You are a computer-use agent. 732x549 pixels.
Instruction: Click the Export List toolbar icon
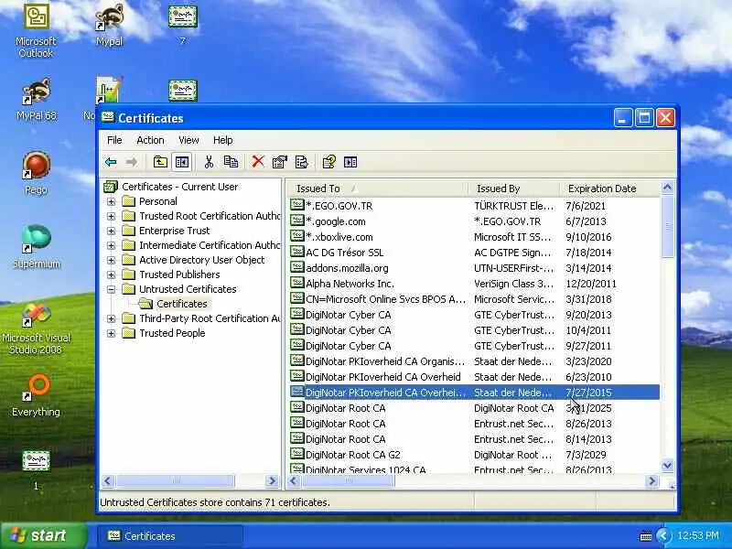pyautogui.click(x=302, y=162)
